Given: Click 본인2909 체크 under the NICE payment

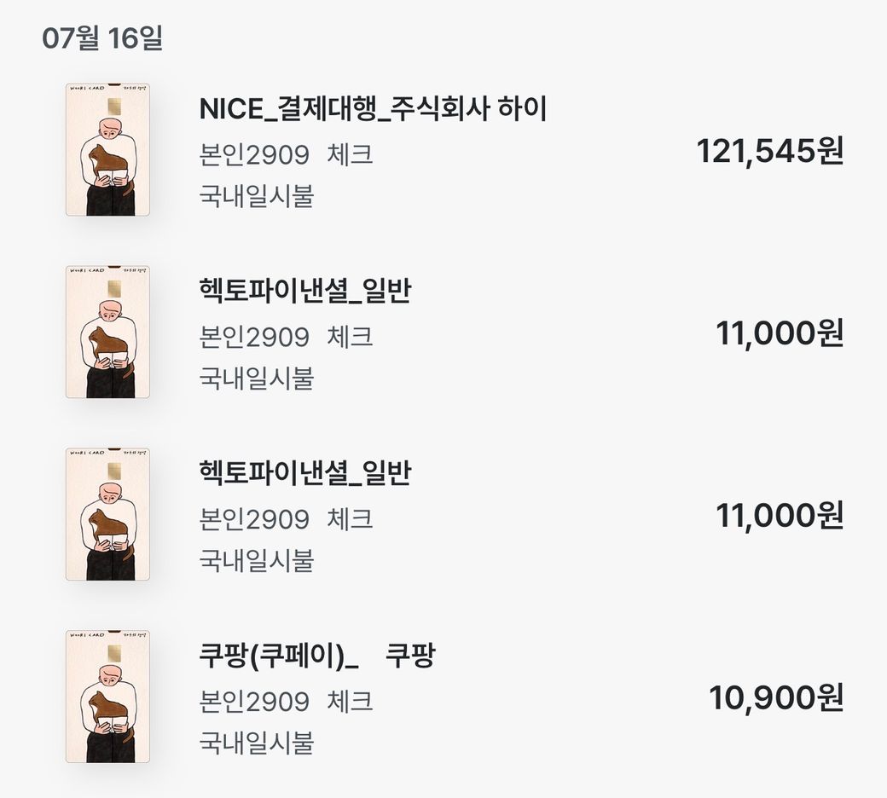Looking at the screenshot, I should pyautogui.click(x=287, y=155).
